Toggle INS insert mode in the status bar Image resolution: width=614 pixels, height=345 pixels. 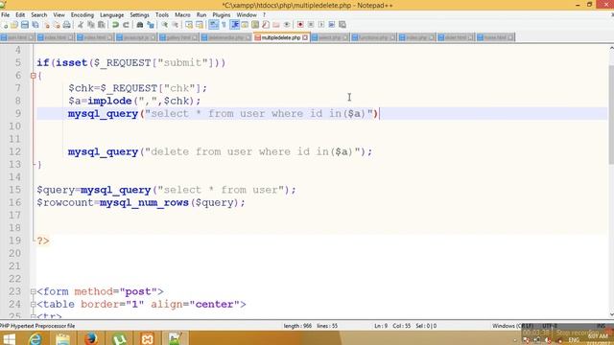[601, 326]
